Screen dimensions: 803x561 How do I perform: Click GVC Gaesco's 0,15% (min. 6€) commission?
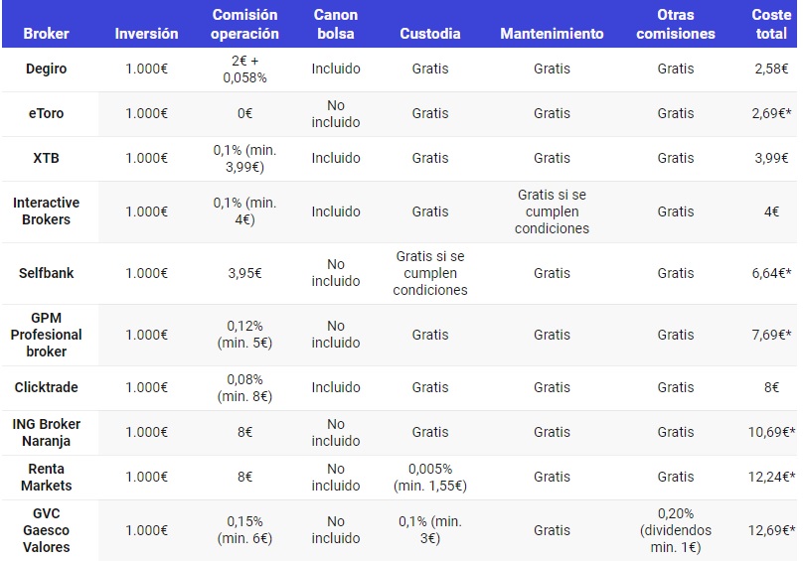pyautogui.click(x=244, y=530)
